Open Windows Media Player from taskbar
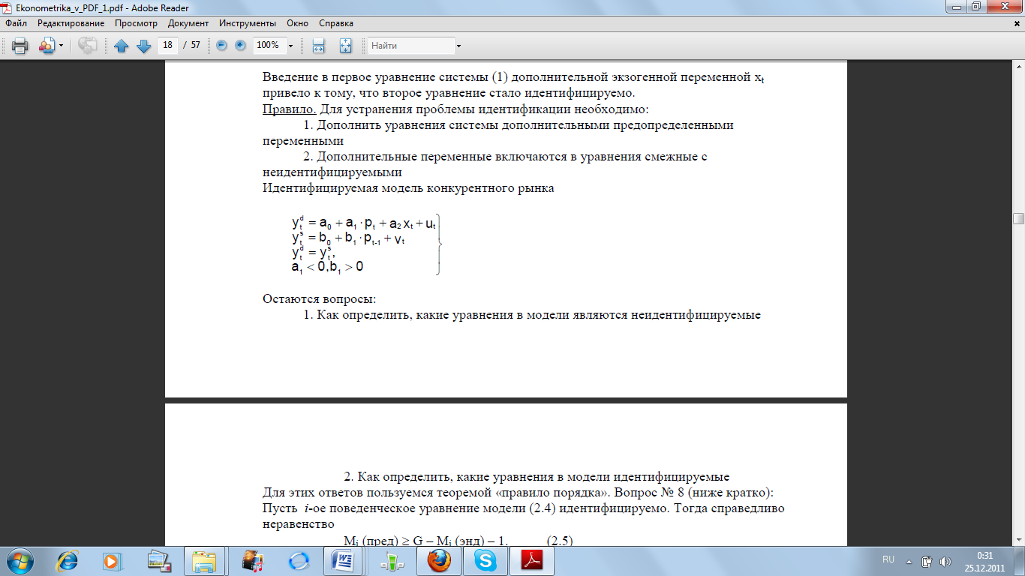 pos(113,560)
